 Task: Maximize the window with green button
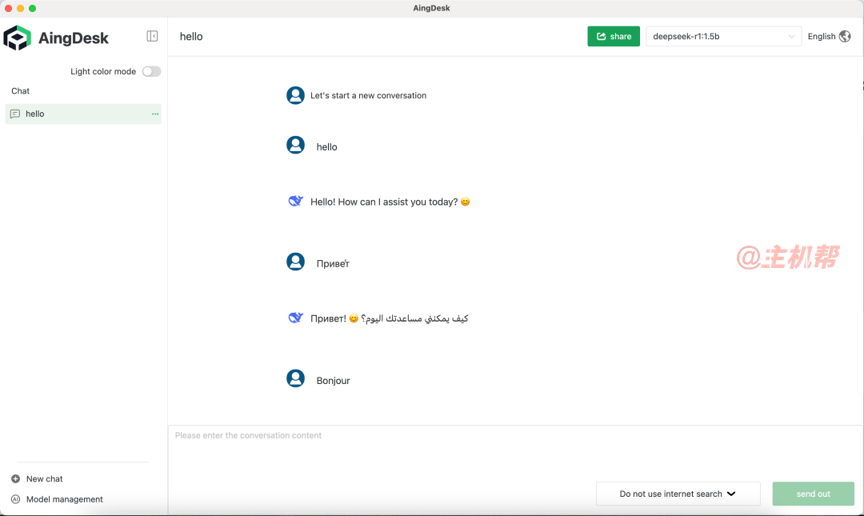pyautogui.click(x=33, y=8)
